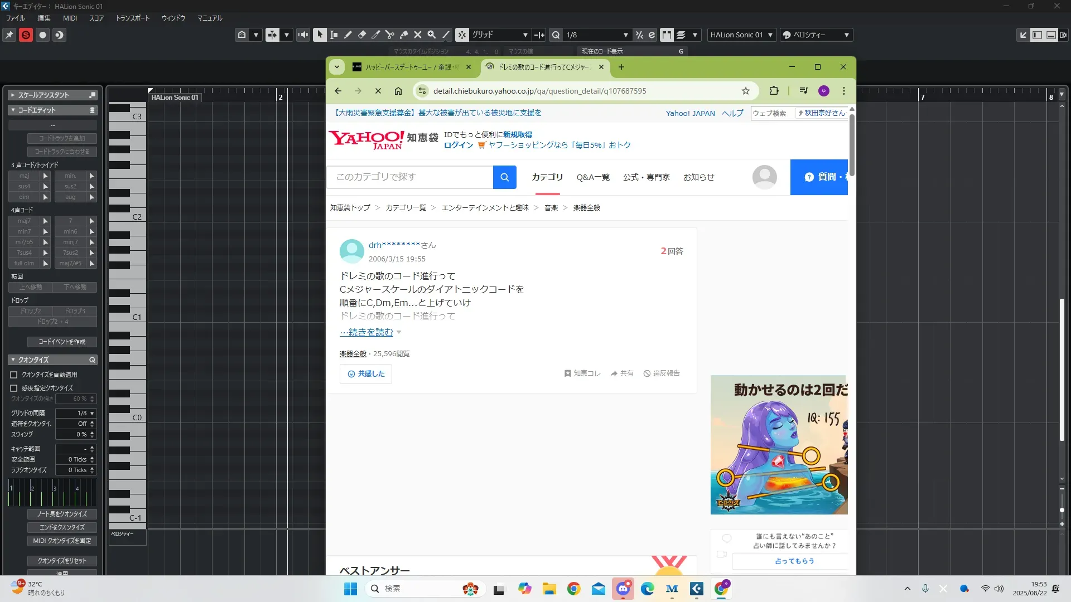Open the MIDI menu
Image resolution: width=1071 pixels, height=602 pixels.
(x=70, y=18)
